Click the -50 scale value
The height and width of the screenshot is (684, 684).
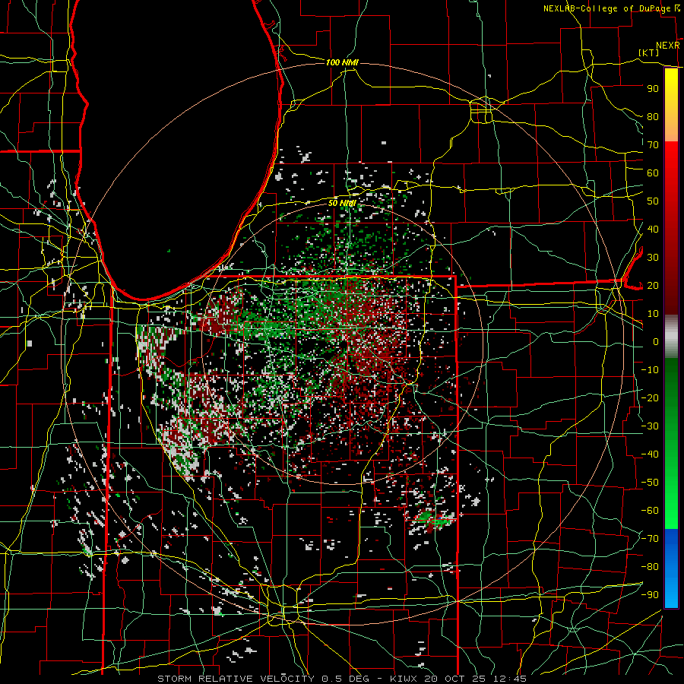tap(650, 483)
